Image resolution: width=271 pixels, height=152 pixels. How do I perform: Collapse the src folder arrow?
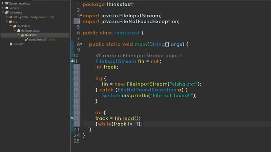pos(7,21)
